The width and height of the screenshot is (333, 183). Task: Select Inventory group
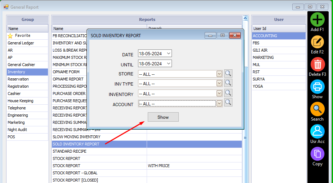[27, 72]
